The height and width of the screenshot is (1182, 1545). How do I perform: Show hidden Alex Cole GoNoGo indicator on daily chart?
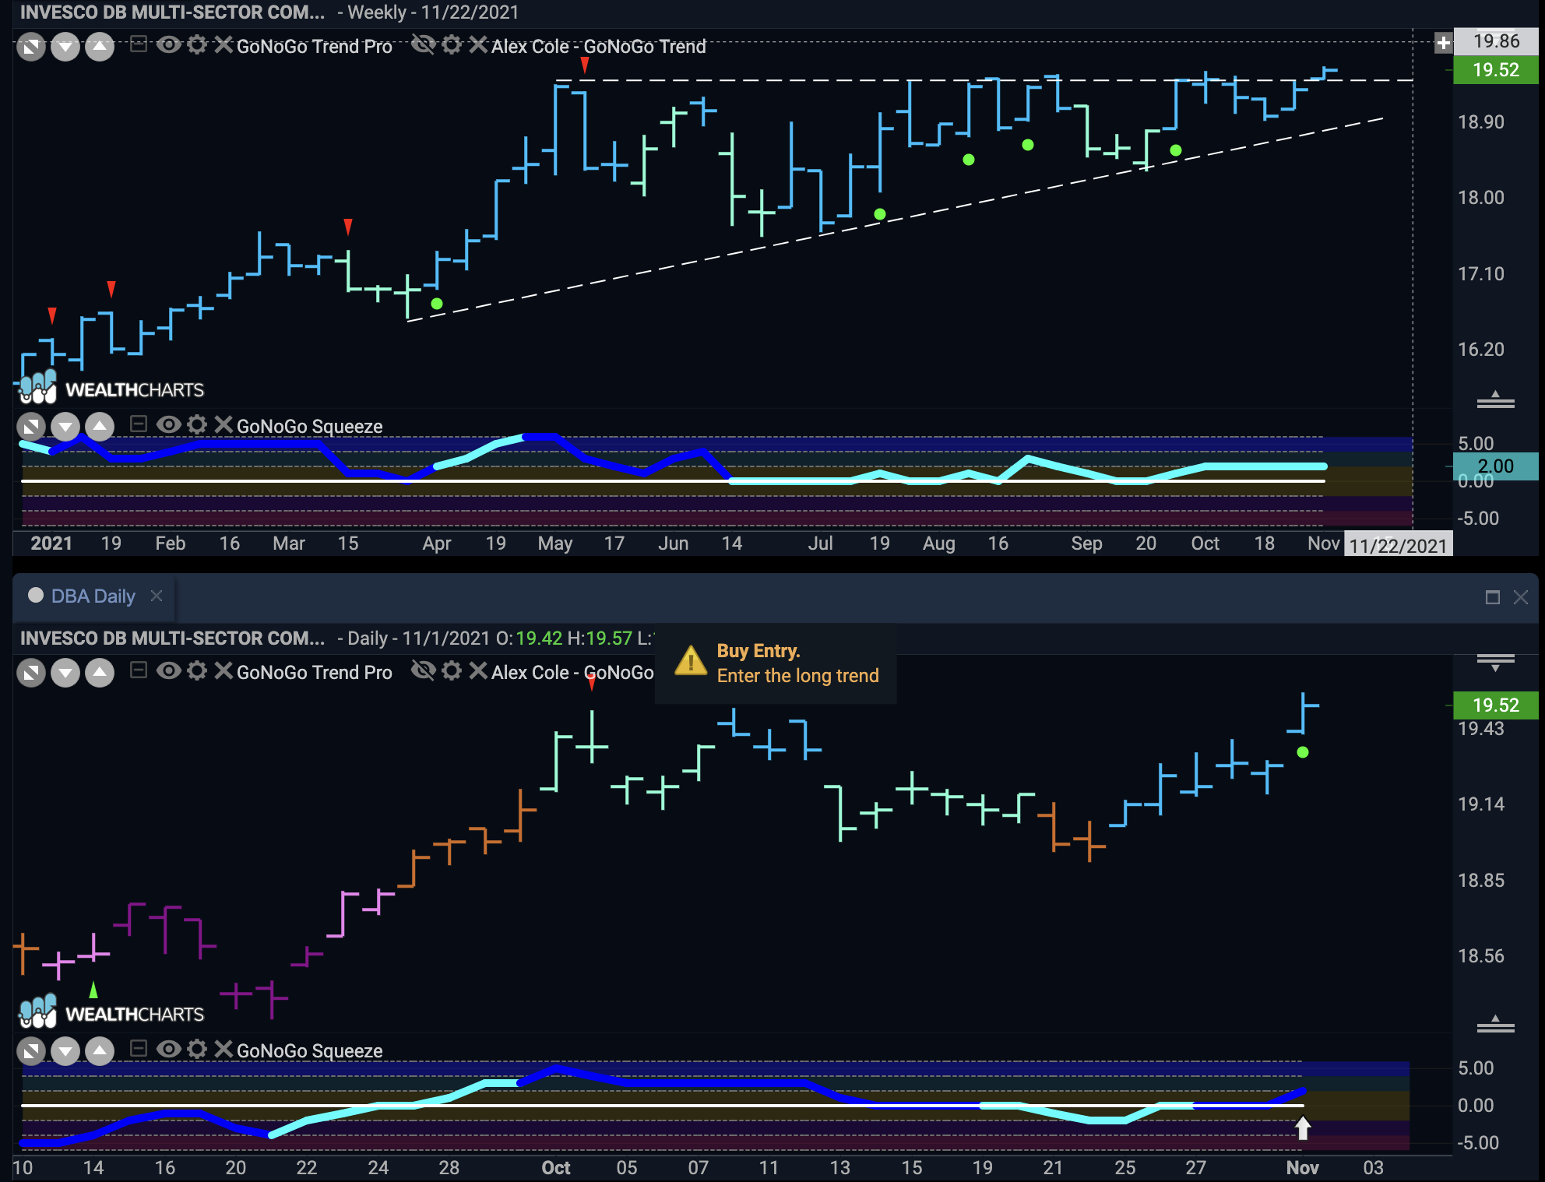[x=423, y=670]
